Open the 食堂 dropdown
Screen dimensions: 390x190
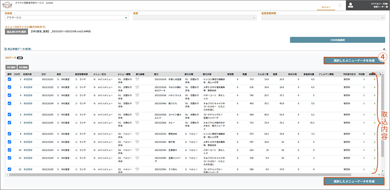pos(195,18)
